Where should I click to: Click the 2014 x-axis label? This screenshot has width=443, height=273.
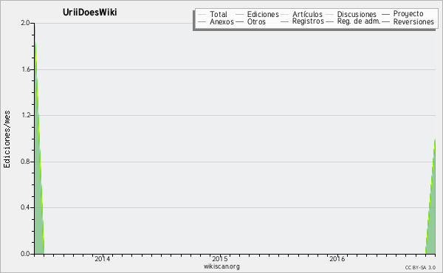tap(103, 258)
